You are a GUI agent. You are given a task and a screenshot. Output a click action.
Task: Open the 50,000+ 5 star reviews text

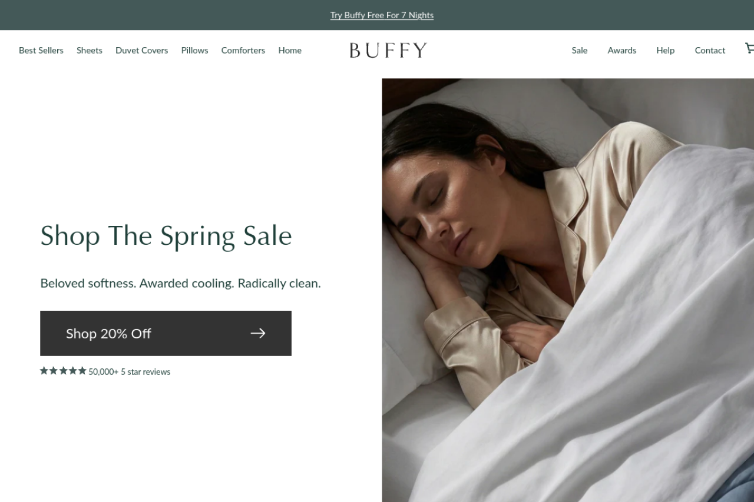point(130,372)
